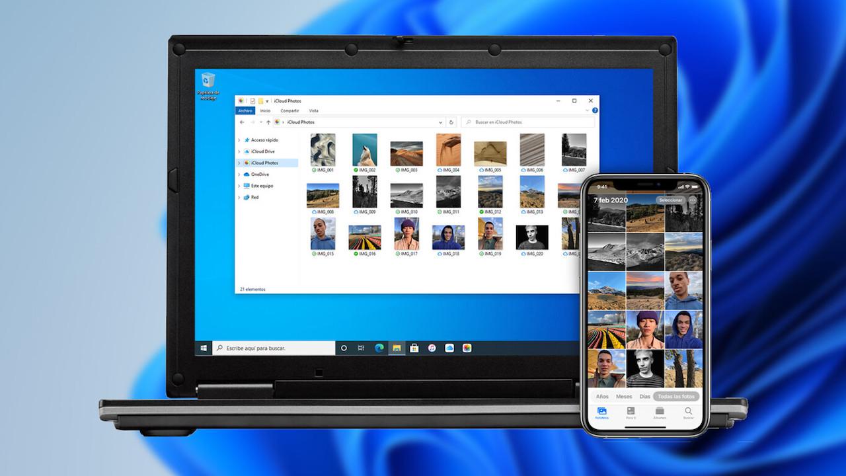The height and width of the screenshot is (476, 846).
Task: Select the File Explorer taskbar icon
Action: 397,348
